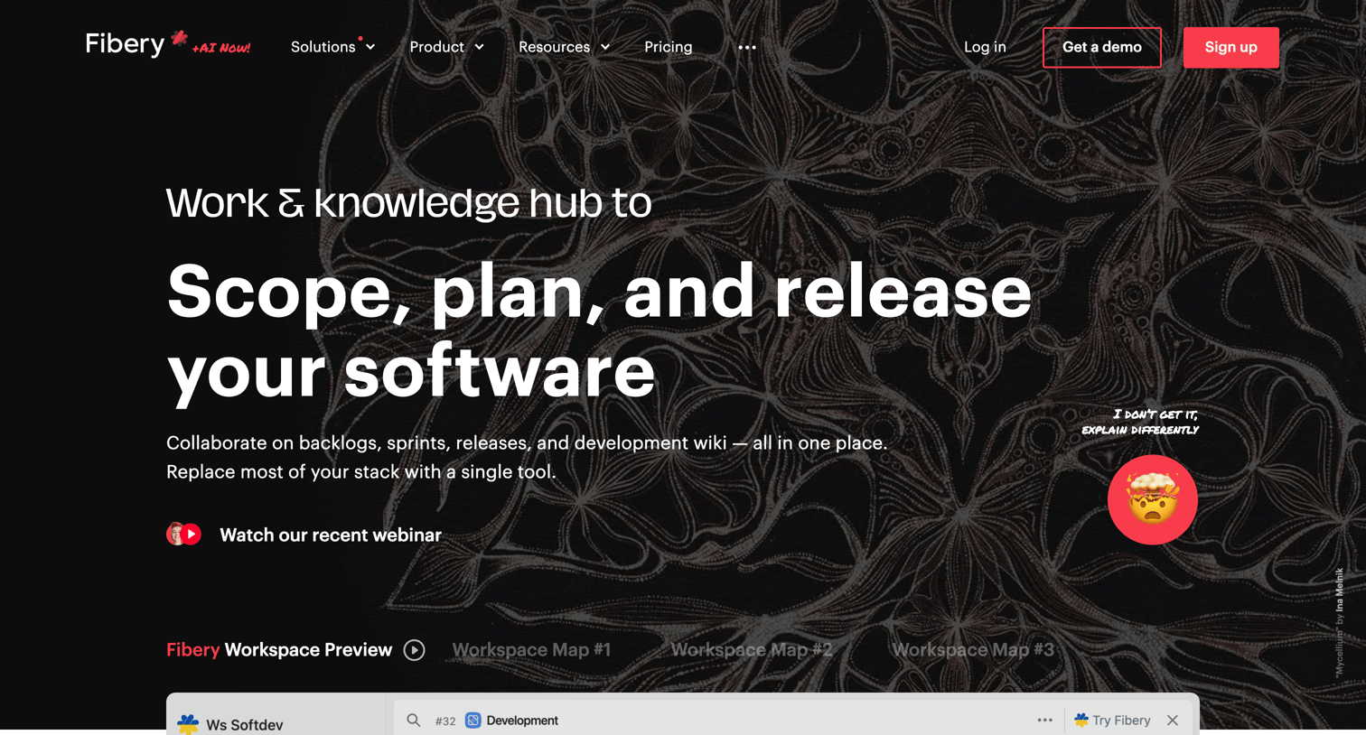Image resolution: width=1366 pixels, height=735 pixels.
Task: Switch to Workspace Map #1 tab
Action: (531, 650)
